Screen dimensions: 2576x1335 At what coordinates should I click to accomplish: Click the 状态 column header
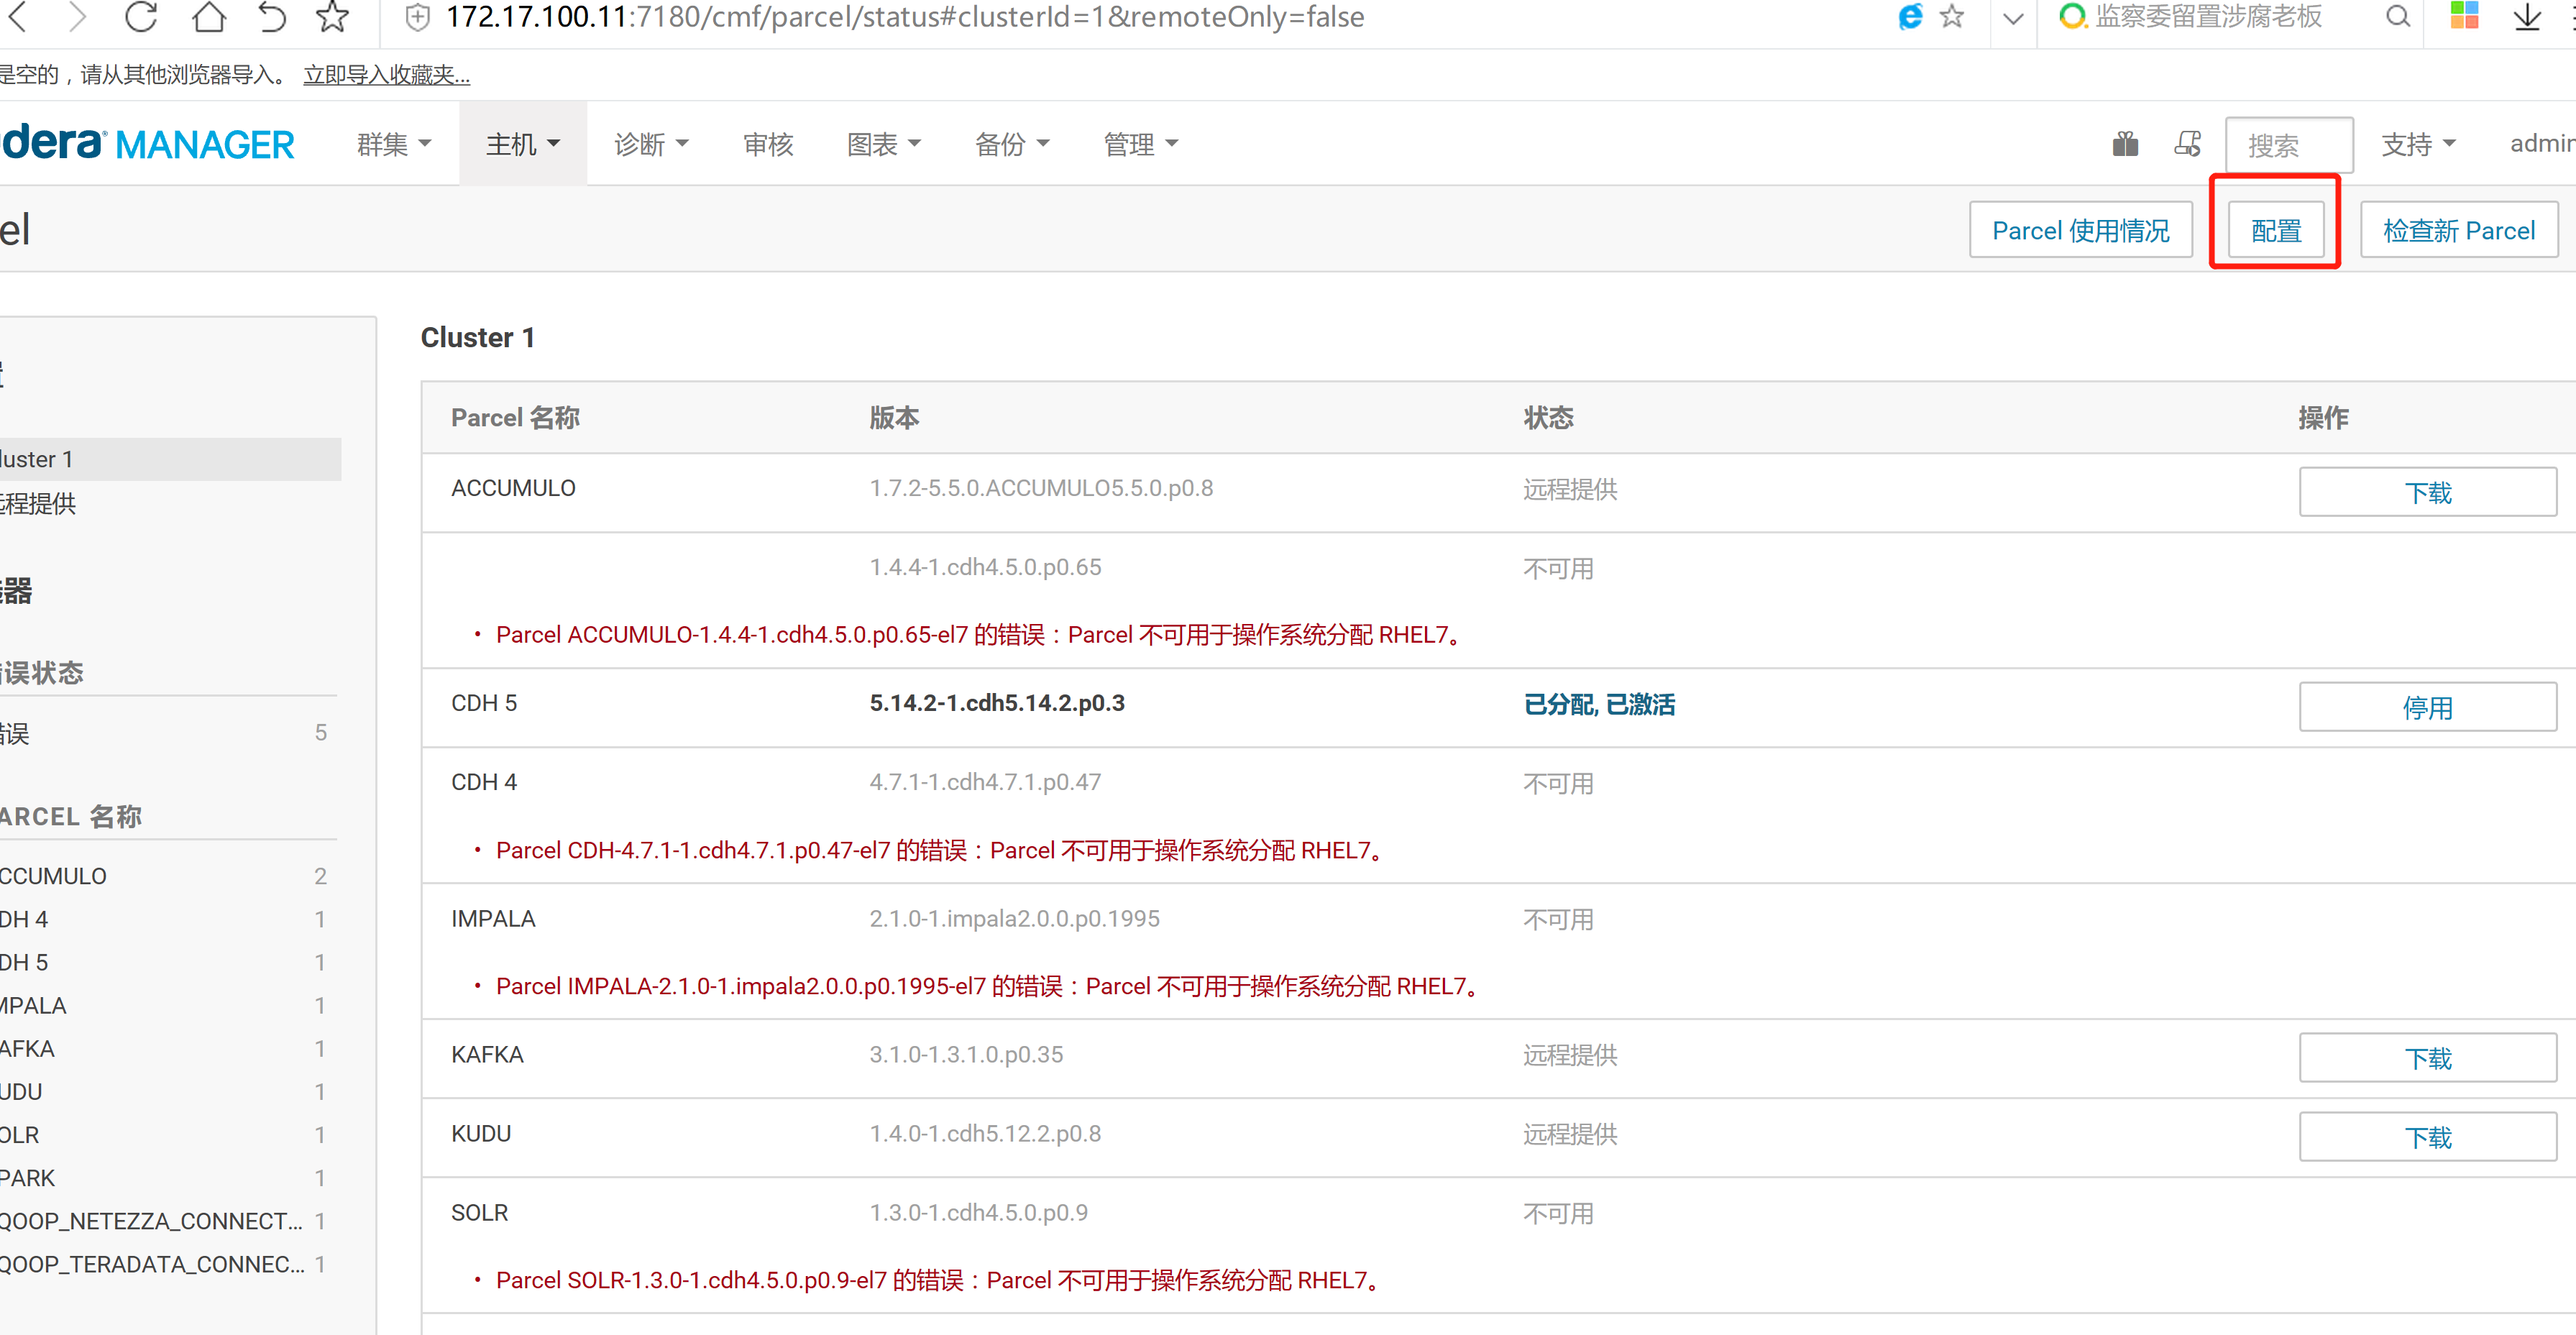coord(1548,417)
